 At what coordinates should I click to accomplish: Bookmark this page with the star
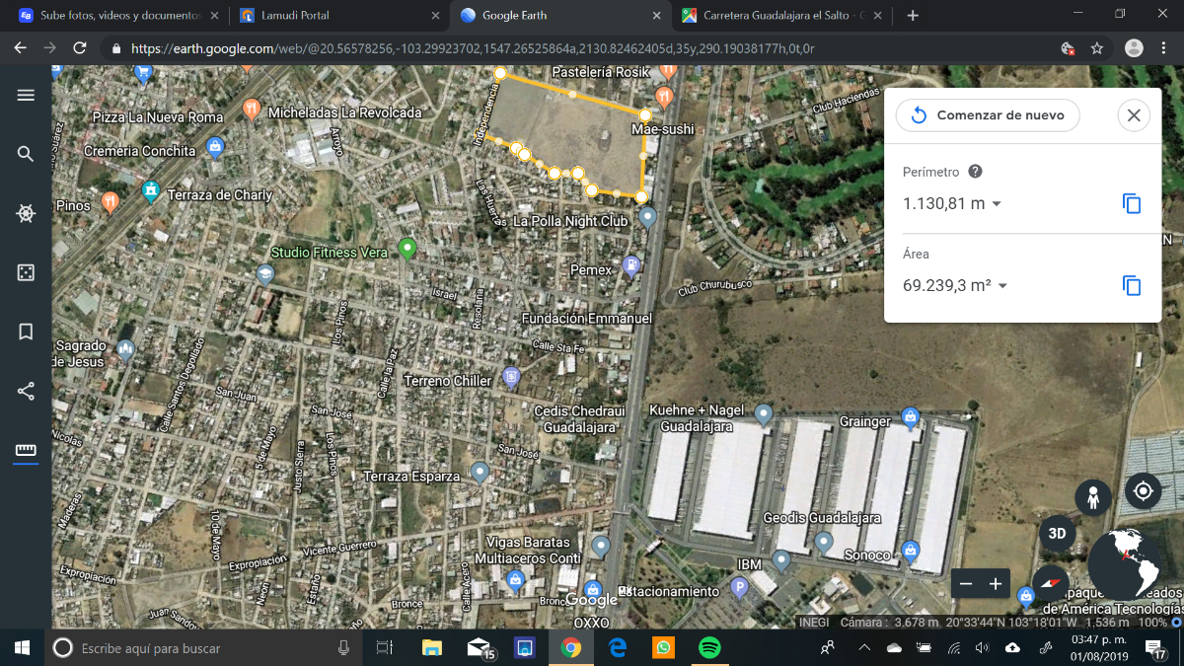(x=1096, y=48)
